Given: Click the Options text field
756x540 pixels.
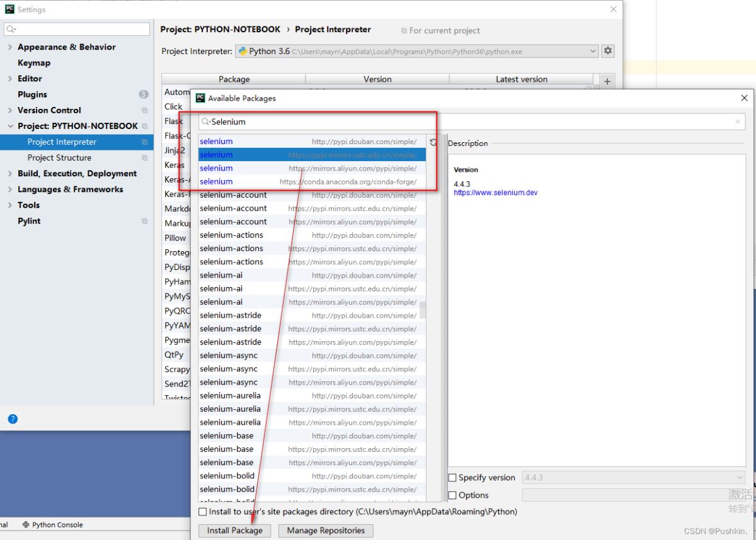Looking at the screenshot, I should click(634, 495).
